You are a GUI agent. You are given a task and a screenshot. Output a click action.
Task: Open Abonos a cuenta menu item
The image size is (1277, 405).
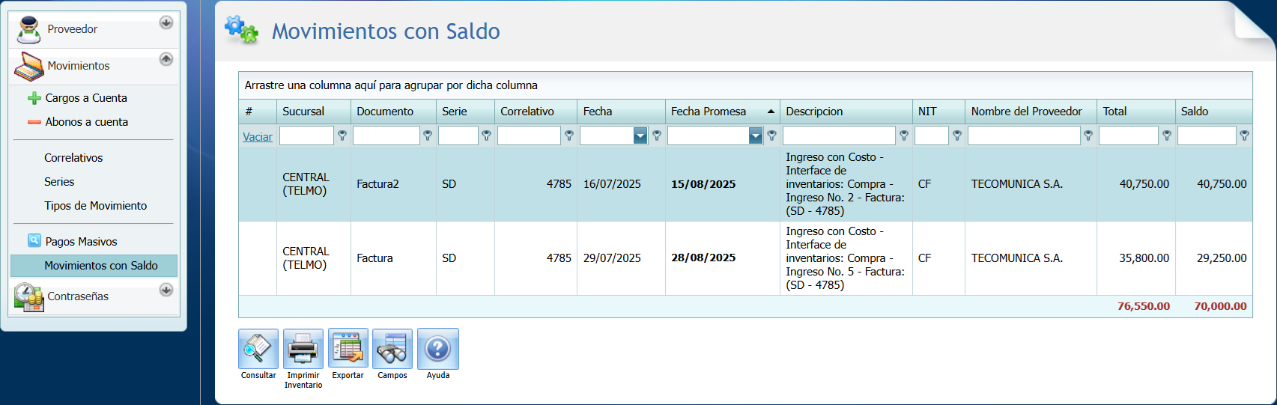87,122
